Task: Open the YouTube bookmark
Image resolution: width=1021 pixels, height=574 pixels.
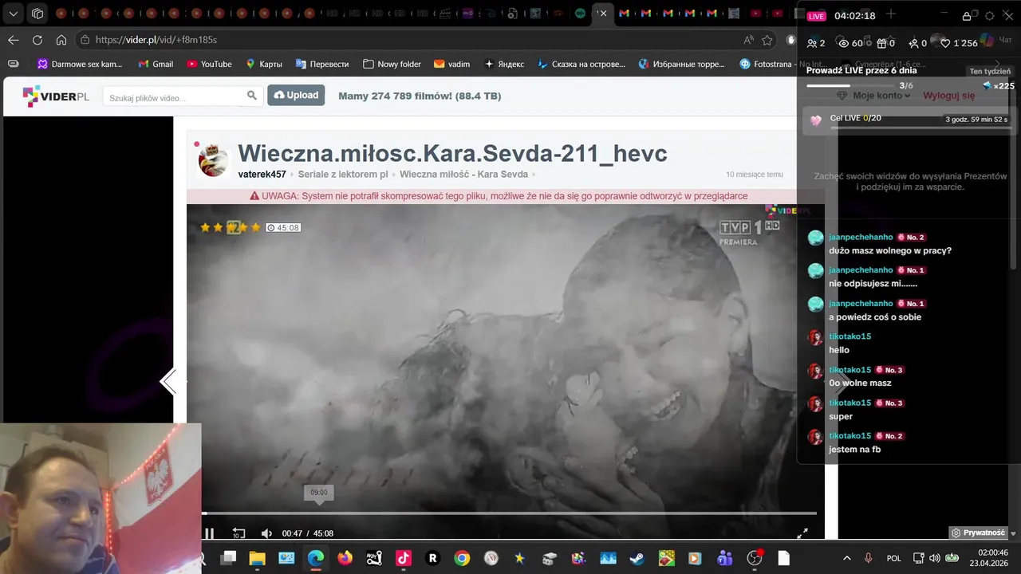Action: click(x=209, y=64)
